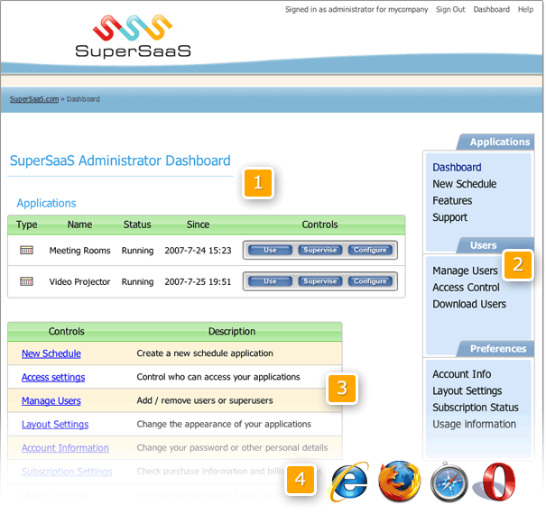Open the Access settings link

pyautogui.click(x=53, y=377)
